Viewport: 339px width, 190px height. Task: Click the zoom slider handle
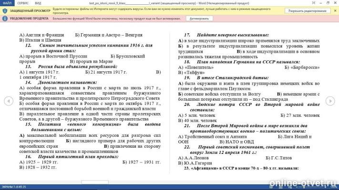tap(304, 187)
